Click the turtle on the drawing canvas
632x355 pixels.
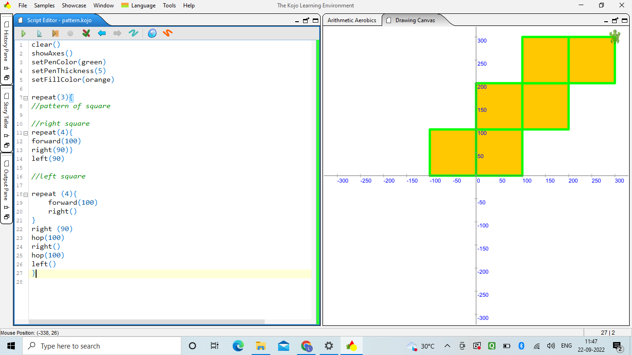[x=615, y=37]
